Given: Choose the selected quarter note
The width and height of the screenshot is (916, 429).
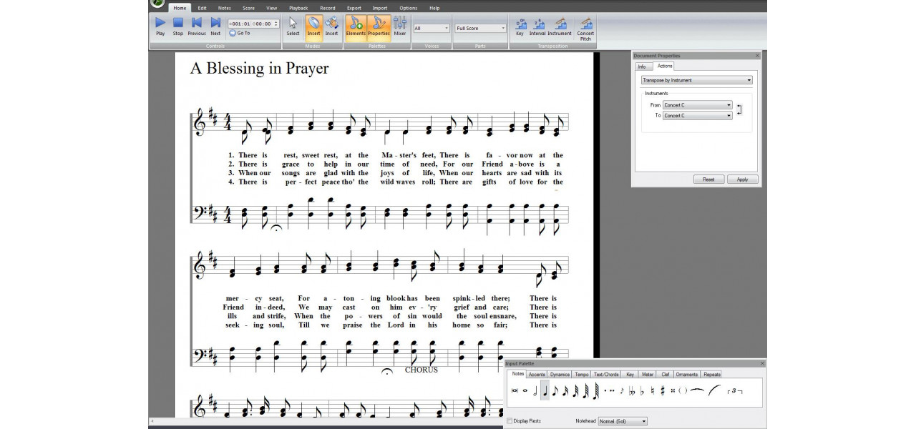Looking at the screenshot, I should [x=545, y=390].
